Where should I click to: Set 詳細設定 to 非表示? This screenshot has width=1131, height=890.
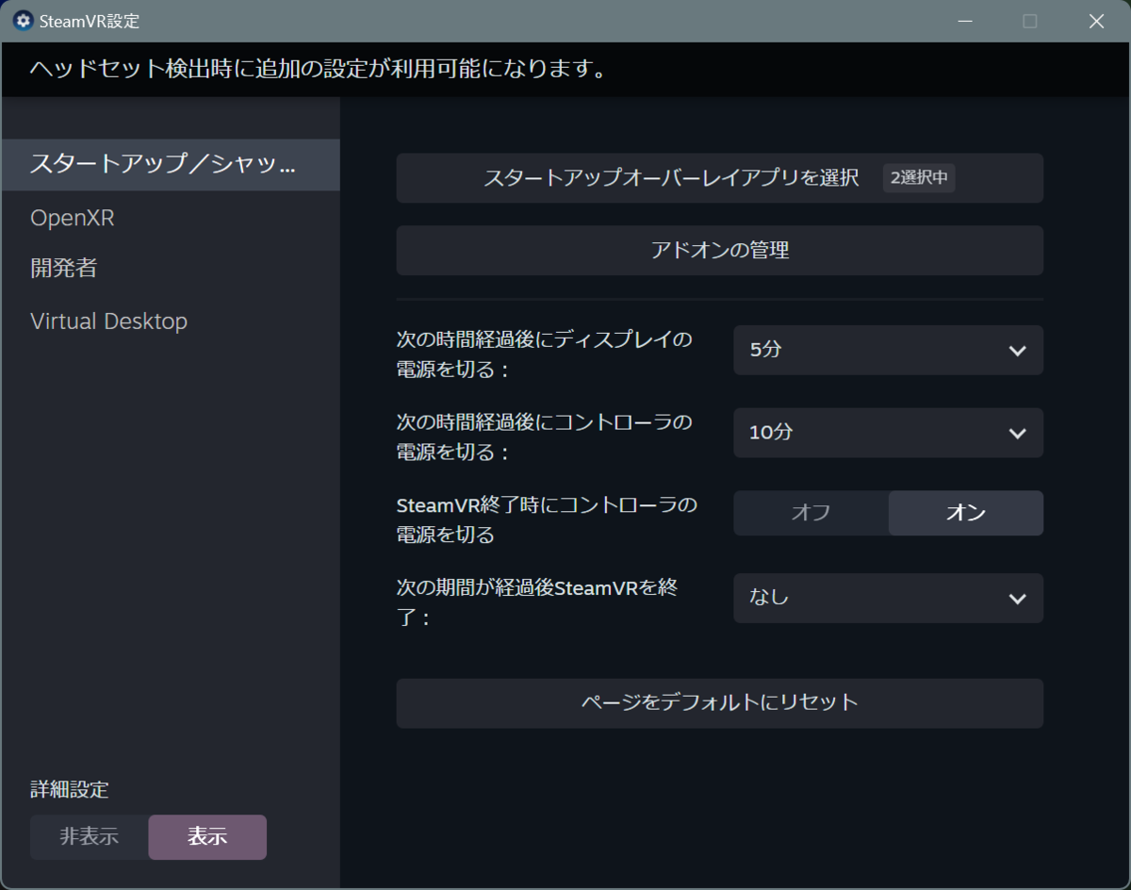(x=90, y=837)
